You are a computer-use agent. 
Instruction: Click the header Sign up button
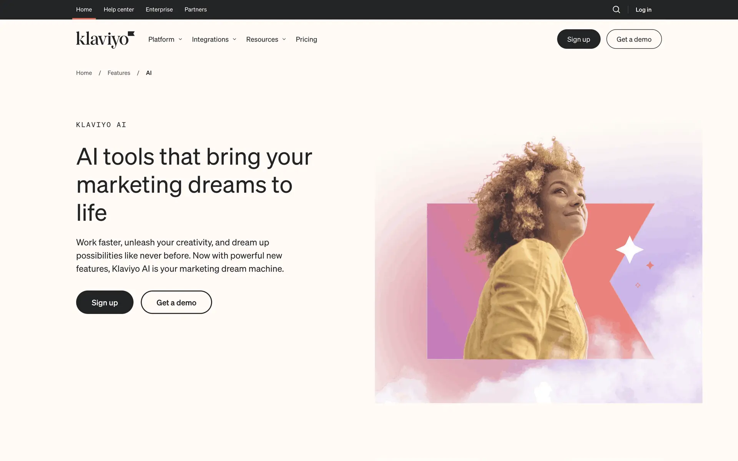[x=578, y=39]
